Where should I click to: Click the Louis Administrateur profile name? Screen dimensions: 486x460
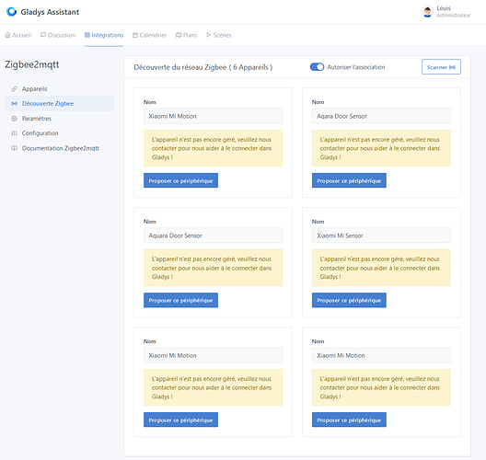pos(454,11)
